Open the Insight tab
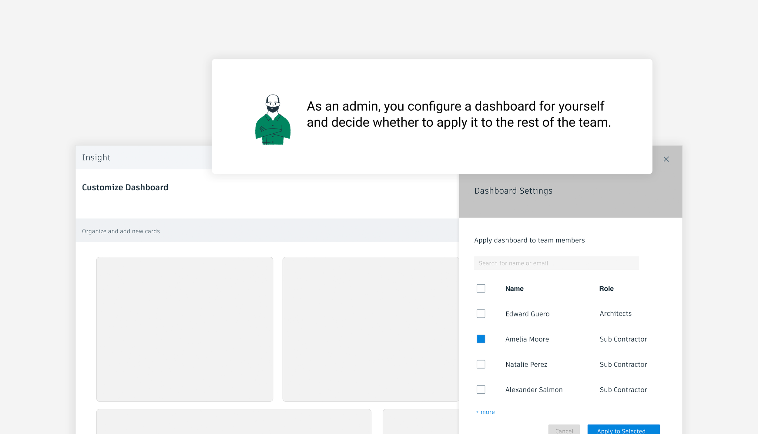The height and width of the screenshot is (434, 758). coord(96,157)
